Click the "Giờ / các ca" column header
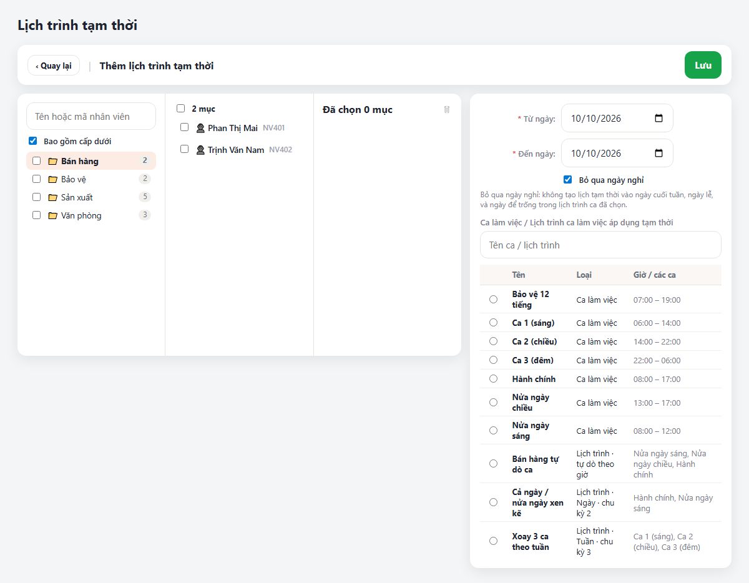Screen dimensions: 749x583 (x=655, y=275)
